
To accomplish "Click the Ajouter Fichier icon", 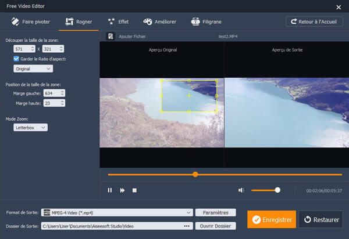I will tap(110, 36).
